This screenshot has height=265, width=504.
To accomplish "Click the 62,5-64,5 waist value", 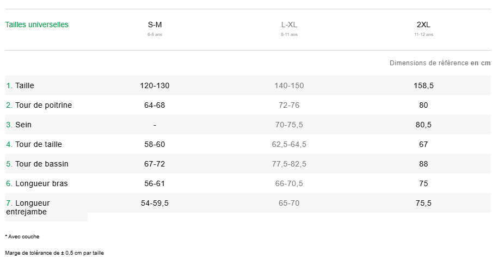I will (x=289, y=144).
